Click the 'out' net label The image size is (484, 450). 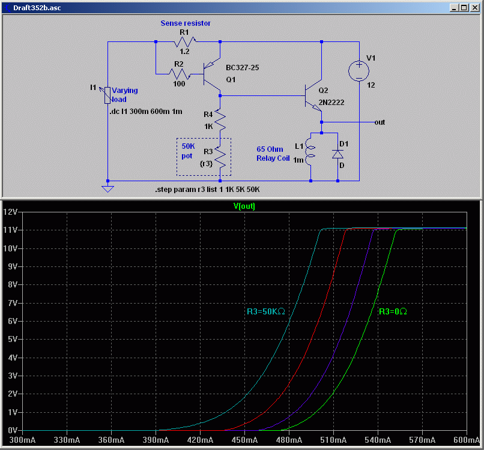point(380,122)
